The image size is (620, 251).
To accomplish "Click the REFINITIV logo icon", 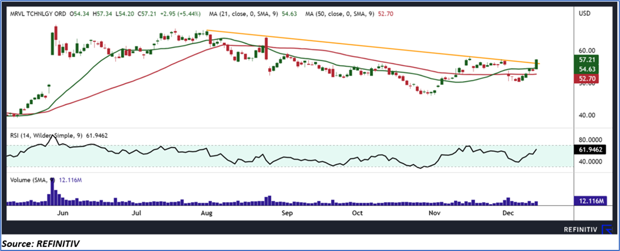I will tap(607, 229).
